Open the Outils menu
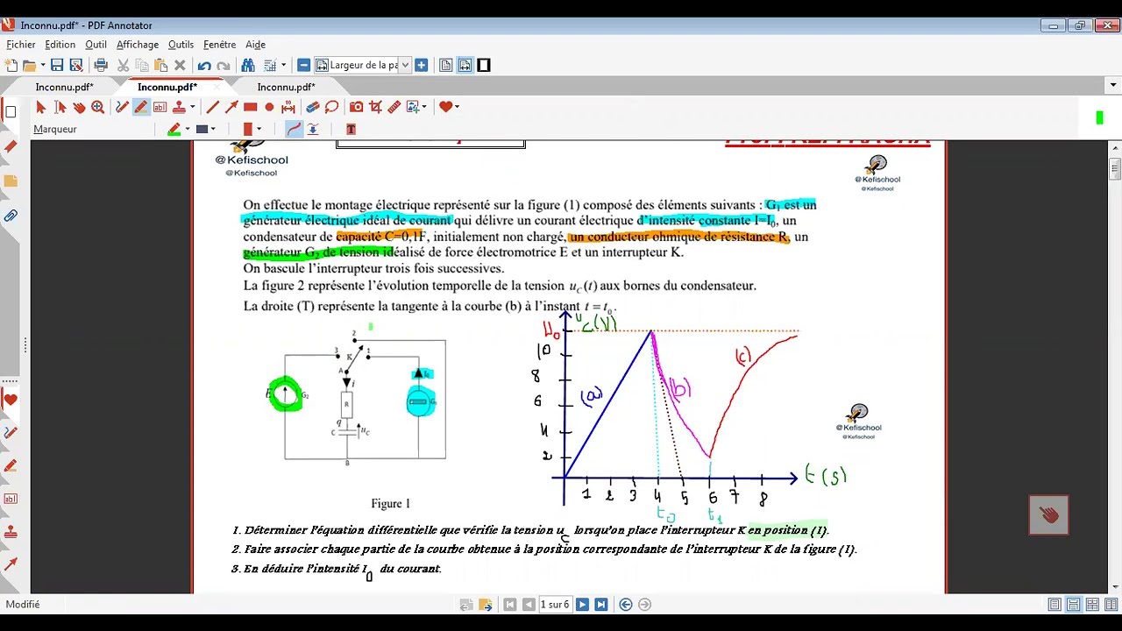1122x631 pixels. click(x=181, y=45)
